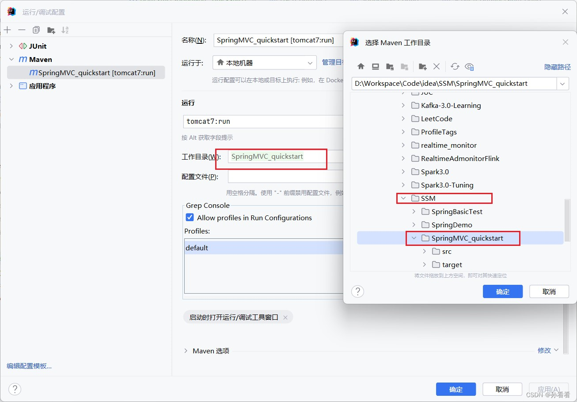Close the Maven directory dialog
Screen dimensions: 577x402
565,42
